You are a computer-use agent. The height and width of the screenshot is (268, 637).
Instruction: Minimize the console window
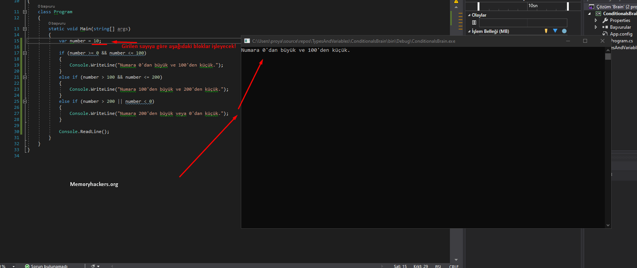click(x=568, y=41)
